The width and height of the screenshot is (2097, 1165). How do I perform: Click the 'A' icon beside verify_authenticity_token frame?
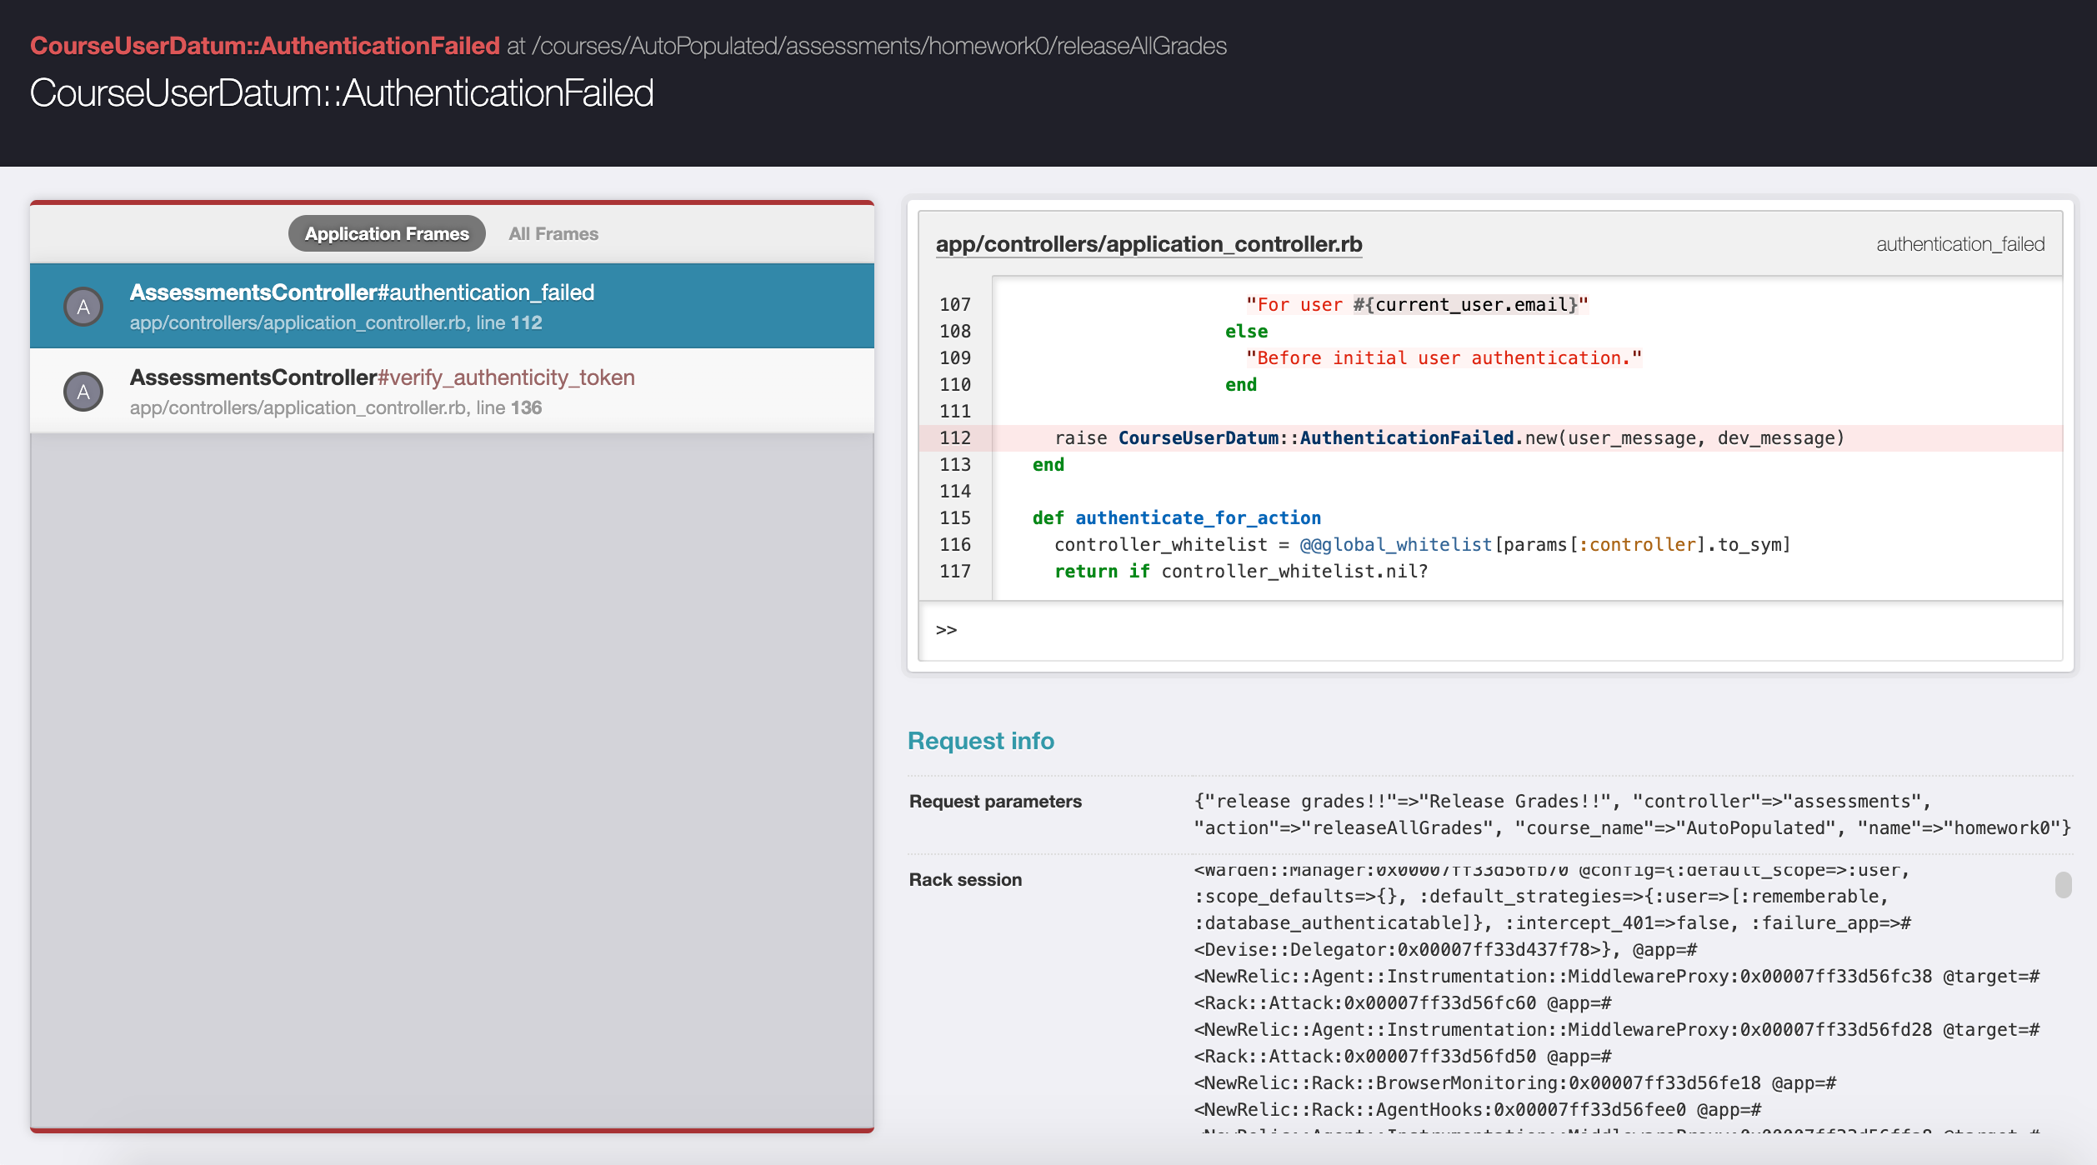tap(83, 392)
